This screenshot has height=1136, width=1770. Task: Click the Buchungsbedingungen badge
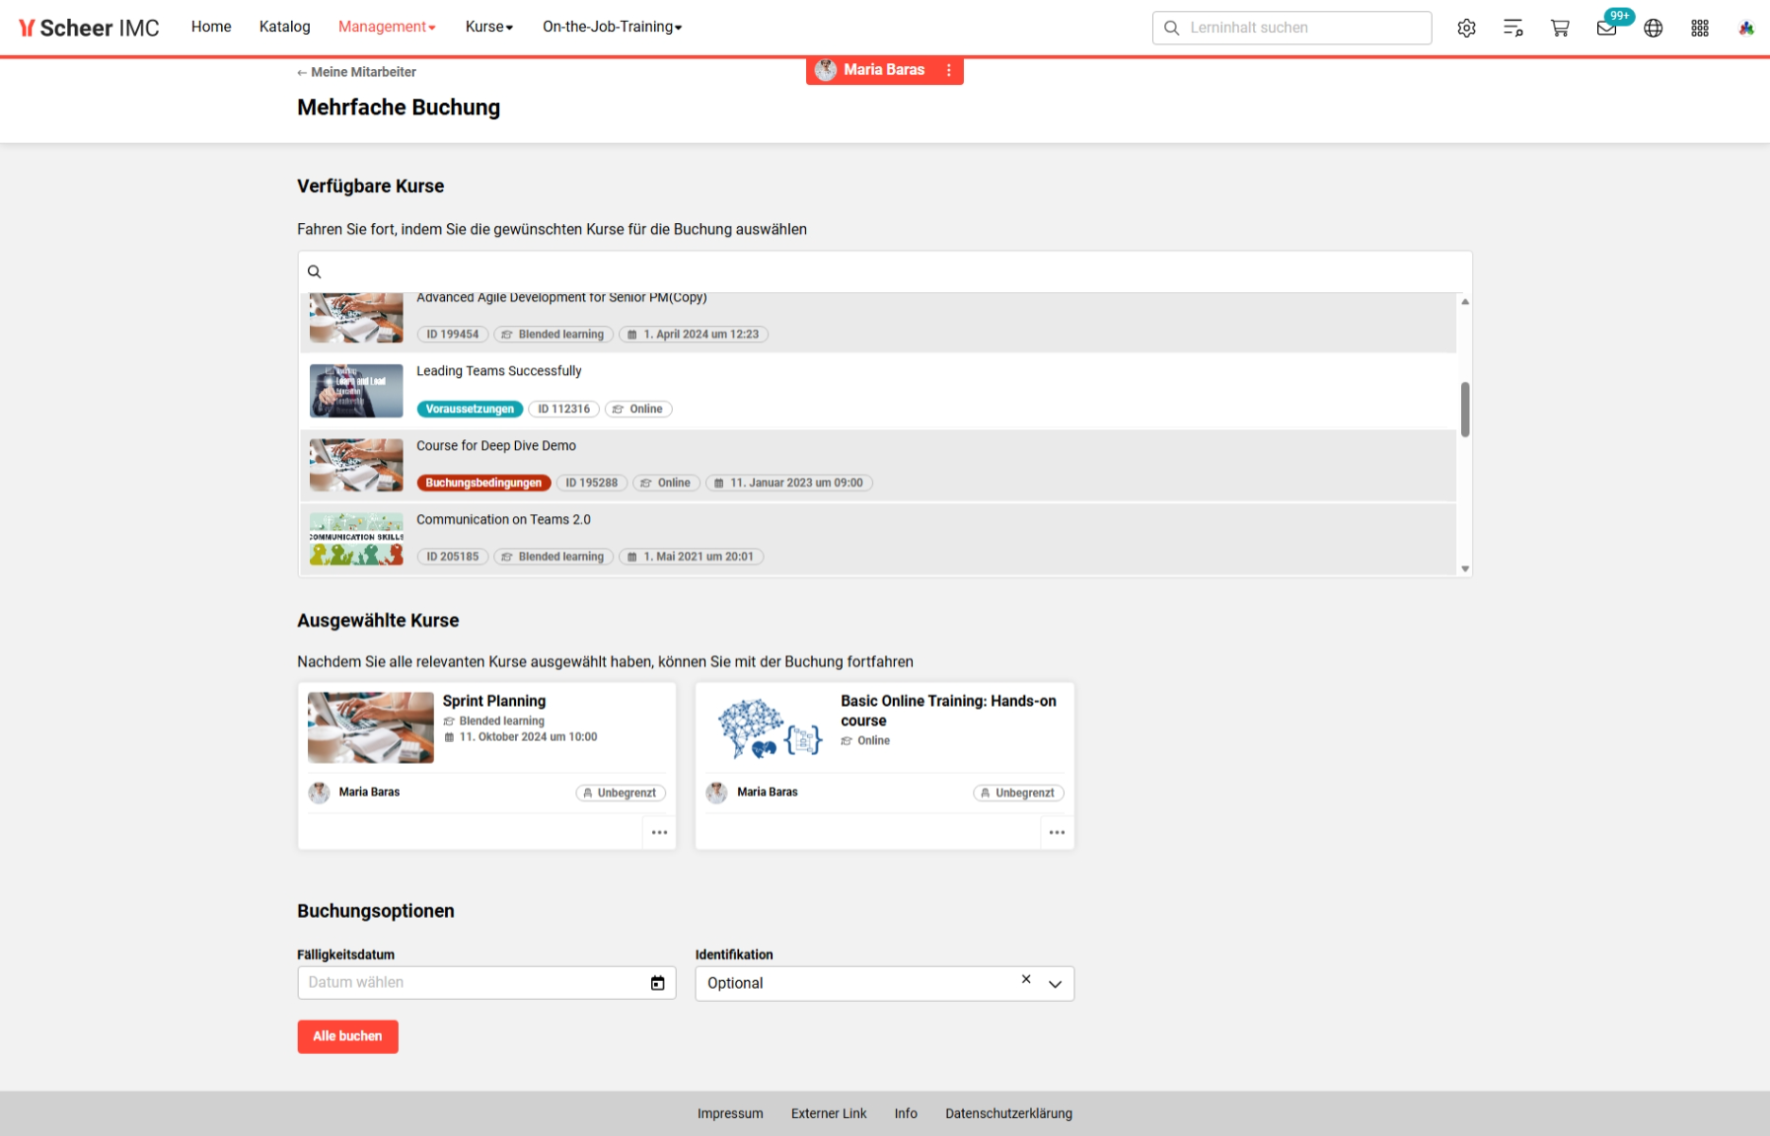click(483, 483)
